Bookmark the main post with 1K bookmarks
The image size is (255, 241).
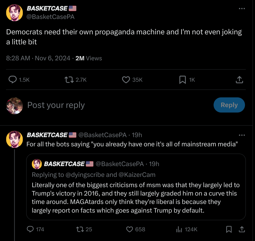[183, 80]
